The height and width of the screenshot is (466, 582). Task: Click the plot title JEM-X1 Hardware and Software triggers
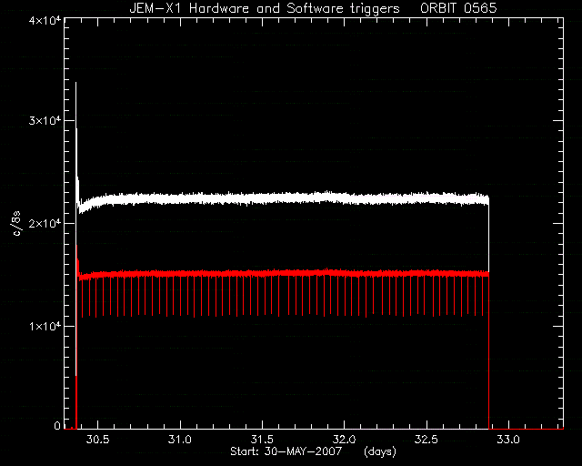pos(265,8)
